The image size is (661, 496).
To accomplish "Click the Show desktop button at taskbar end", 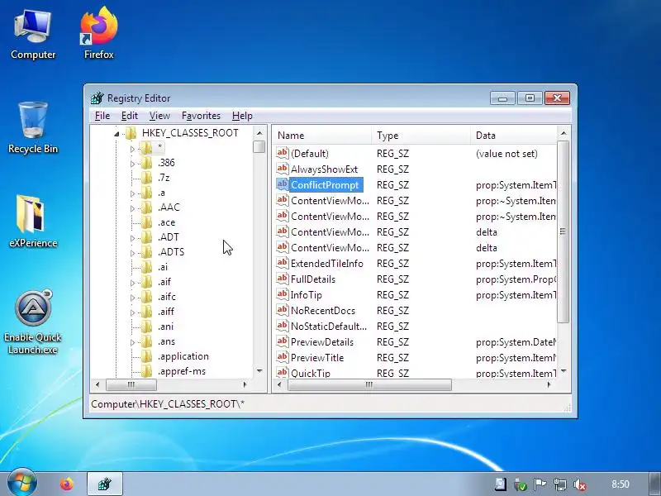I will [655, 484].
